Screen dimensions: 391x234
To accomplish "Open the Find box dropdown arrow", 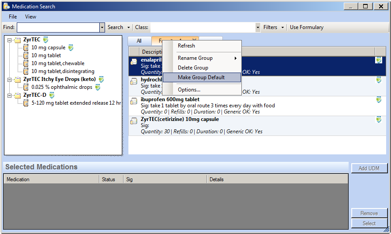I will tap(102, 27).
